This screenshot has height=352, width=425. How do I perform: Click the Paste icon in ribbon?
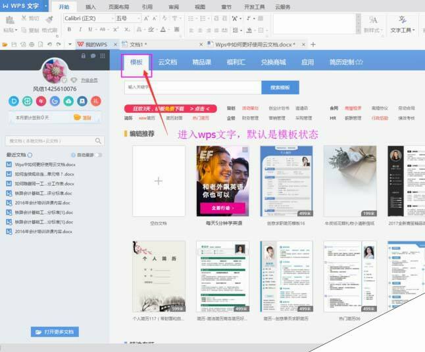click(x=10, y=20)
